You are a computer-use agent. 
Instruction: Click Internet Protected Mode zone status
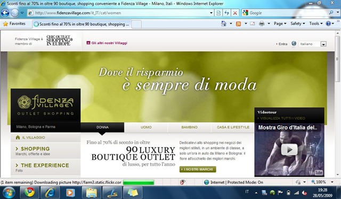tap(234, 183)
